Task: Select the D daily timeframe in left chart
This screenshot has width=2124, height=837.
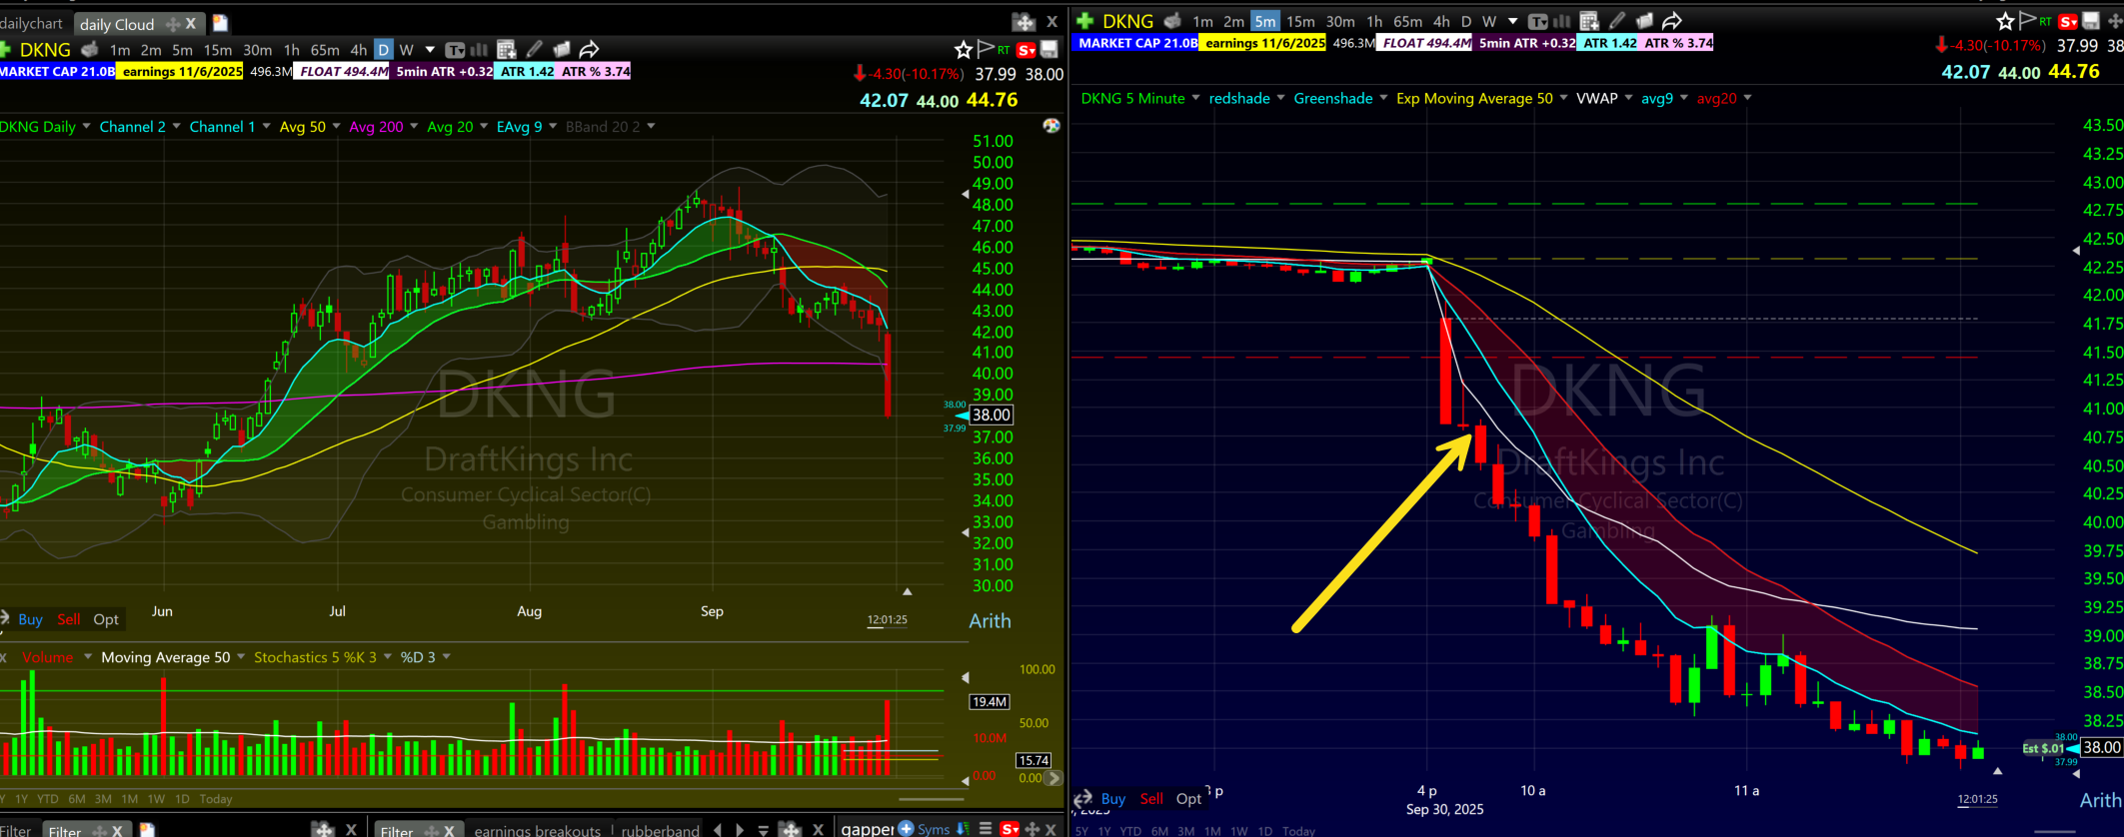Action: pyautogui.click(x=383, y=49)
